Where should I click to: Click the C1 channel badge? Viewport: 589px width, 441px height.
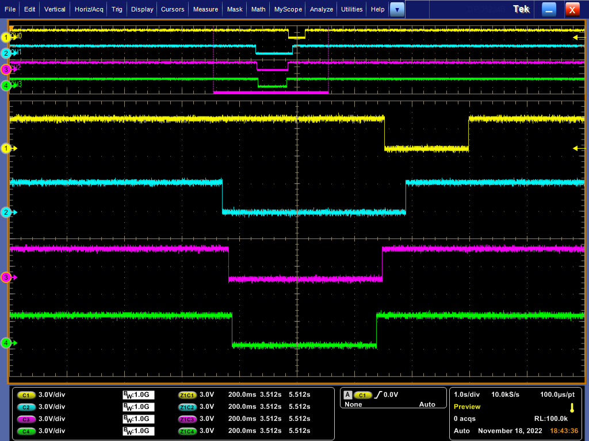[26, 395]
